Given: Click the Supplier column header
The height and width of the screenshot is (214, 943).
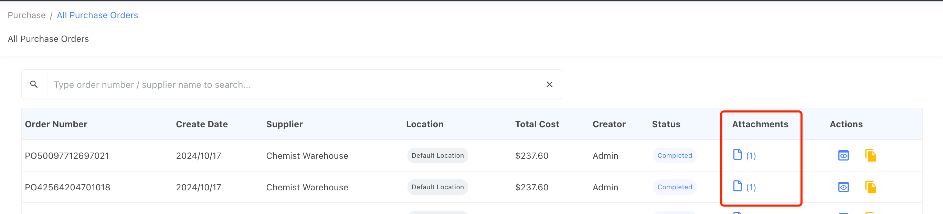Looking at the screenshot, I should [x=284, y=124].
